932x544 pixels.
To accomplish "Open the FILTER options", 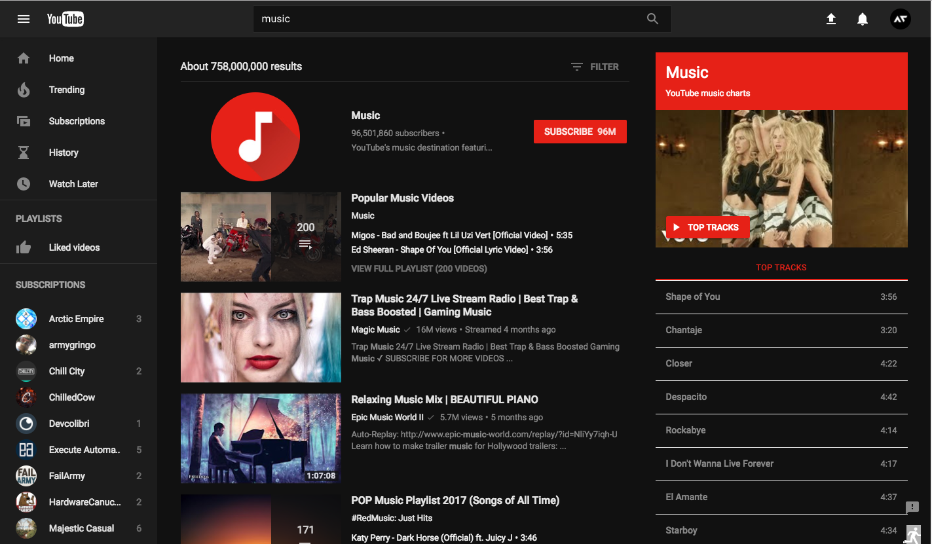I will (595, 67).
